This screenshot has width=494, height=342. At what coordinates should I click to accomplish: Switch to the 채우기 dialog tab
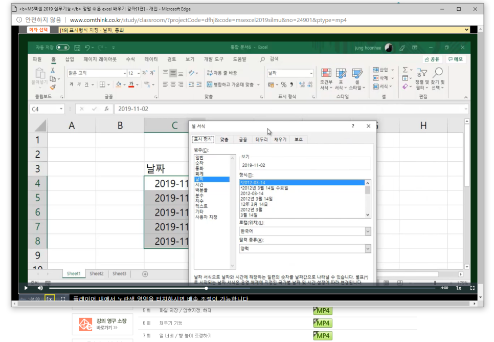[280, 139]
